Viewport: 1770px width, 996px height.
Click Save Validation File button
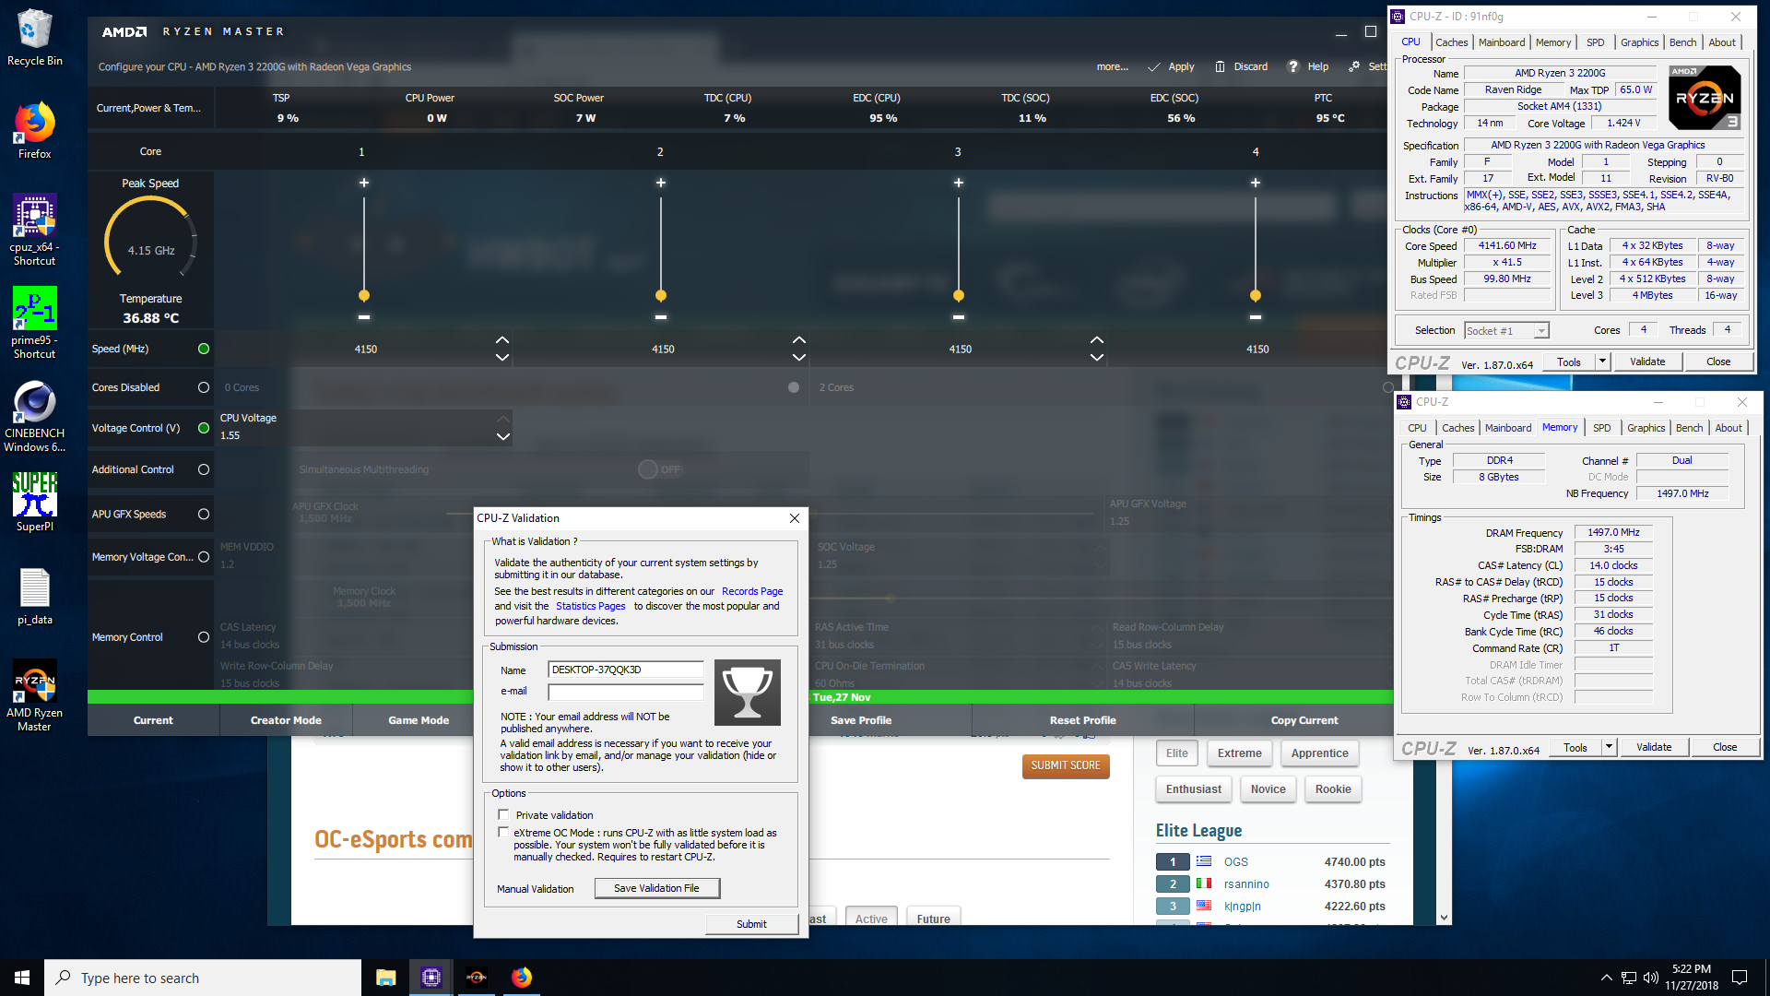[656, 888]
